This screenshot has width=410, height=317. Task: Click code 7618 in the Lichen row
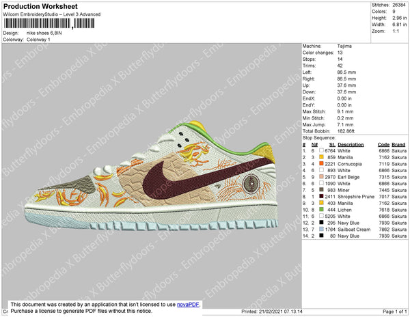pos(384,210)
